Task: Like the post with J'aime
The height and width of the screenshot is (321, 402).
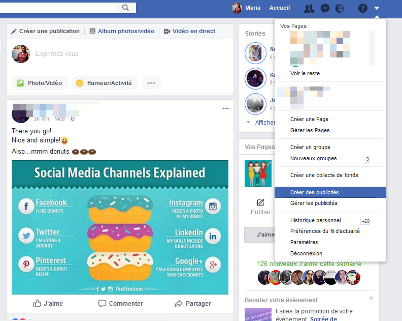Action: tap(48, 303)
